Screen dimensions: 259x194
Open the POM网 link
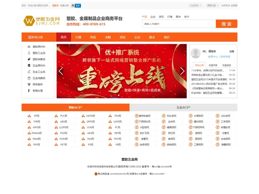click(x=64, y=139)
